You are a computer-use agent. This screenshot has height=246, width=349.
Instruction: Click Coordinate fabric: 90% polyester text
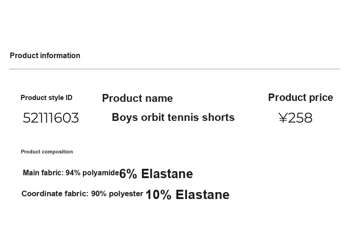pyautogui.click(x=82, y=194)
